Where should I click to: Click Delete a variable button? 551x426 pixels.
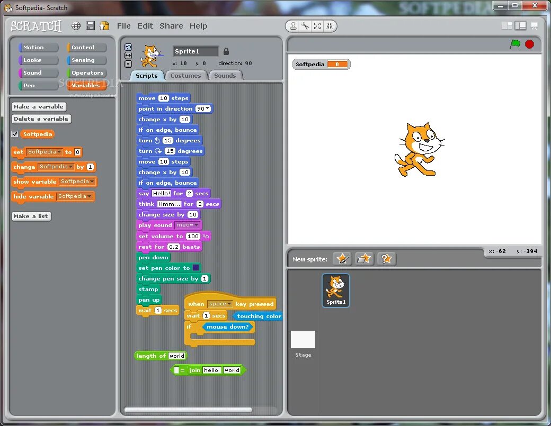pyautogui.click(x=41, y=119)
